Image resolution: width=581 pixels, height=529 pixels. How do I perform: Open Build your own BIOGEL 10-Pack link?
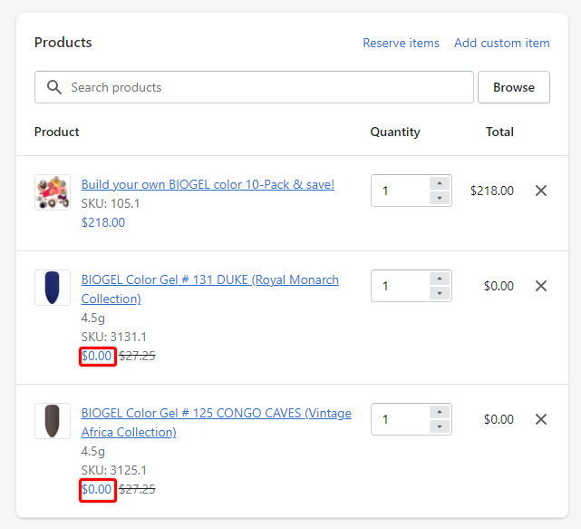[208, 184]
